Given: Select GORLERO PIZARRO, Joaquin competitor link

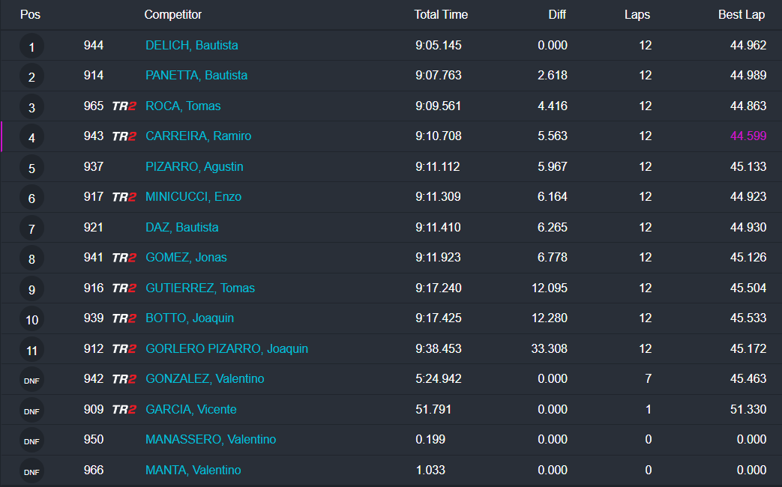Looking at the screenshot, I should click(226, 348).
